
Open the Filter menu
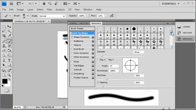(49, 9)
